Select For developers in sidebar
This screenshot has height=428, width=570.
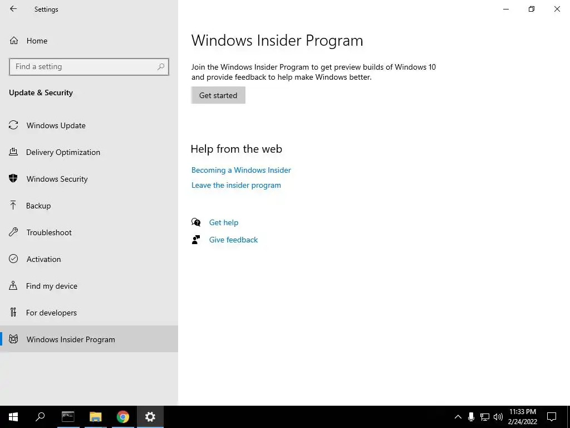(x=89, y=312)
